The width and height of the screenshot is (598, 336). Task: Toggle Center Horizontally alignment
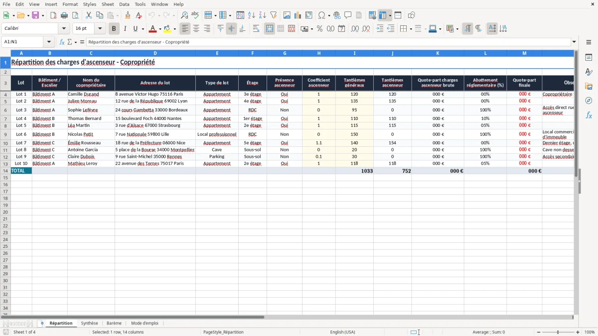pos(196,29)
